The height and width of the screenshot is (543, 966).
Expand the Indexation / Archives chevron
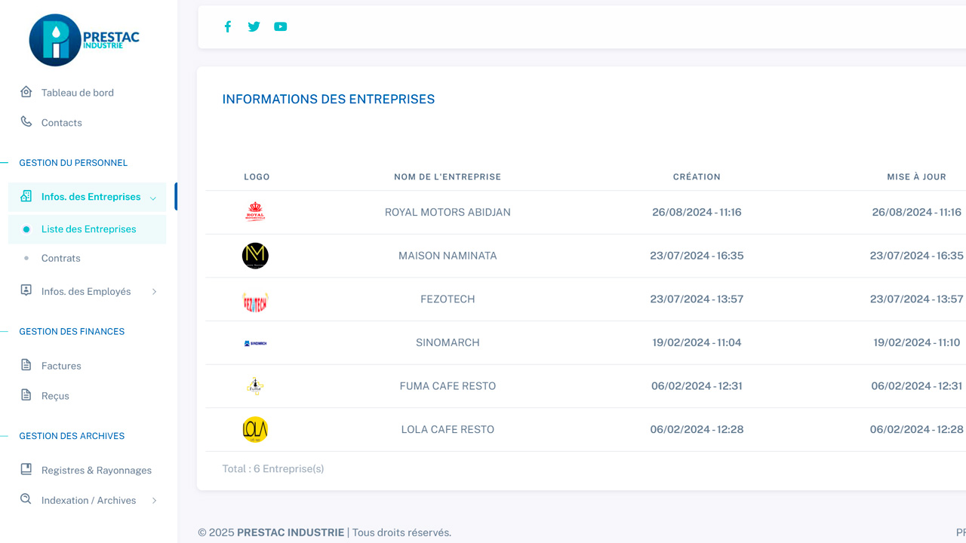(154, 501)
